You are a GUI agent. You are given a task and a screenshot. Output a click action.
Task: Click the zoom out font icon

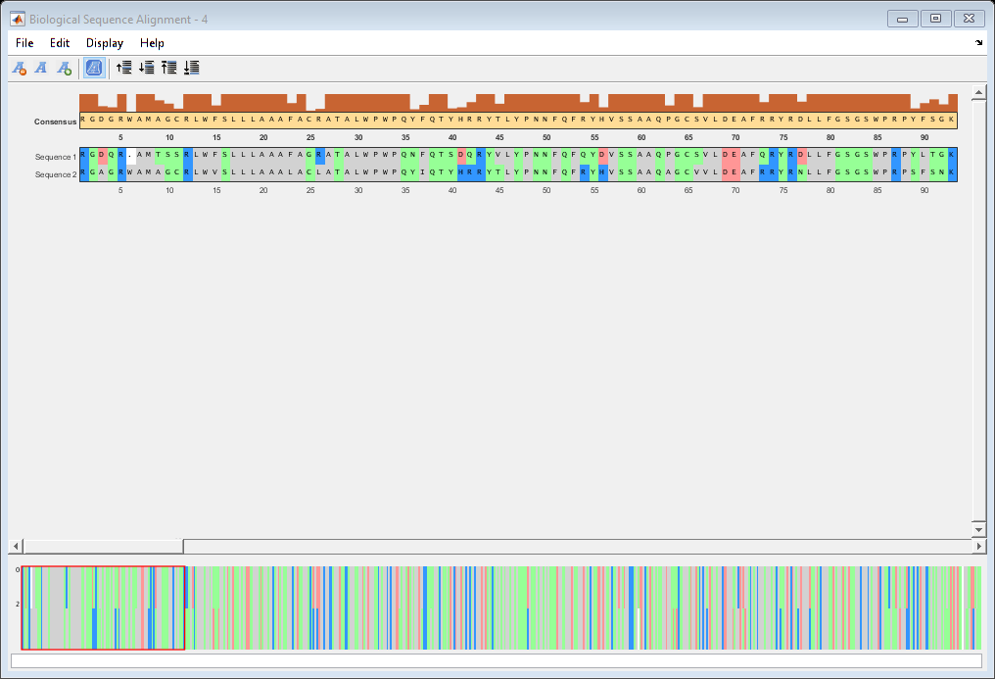click(19, 68)
